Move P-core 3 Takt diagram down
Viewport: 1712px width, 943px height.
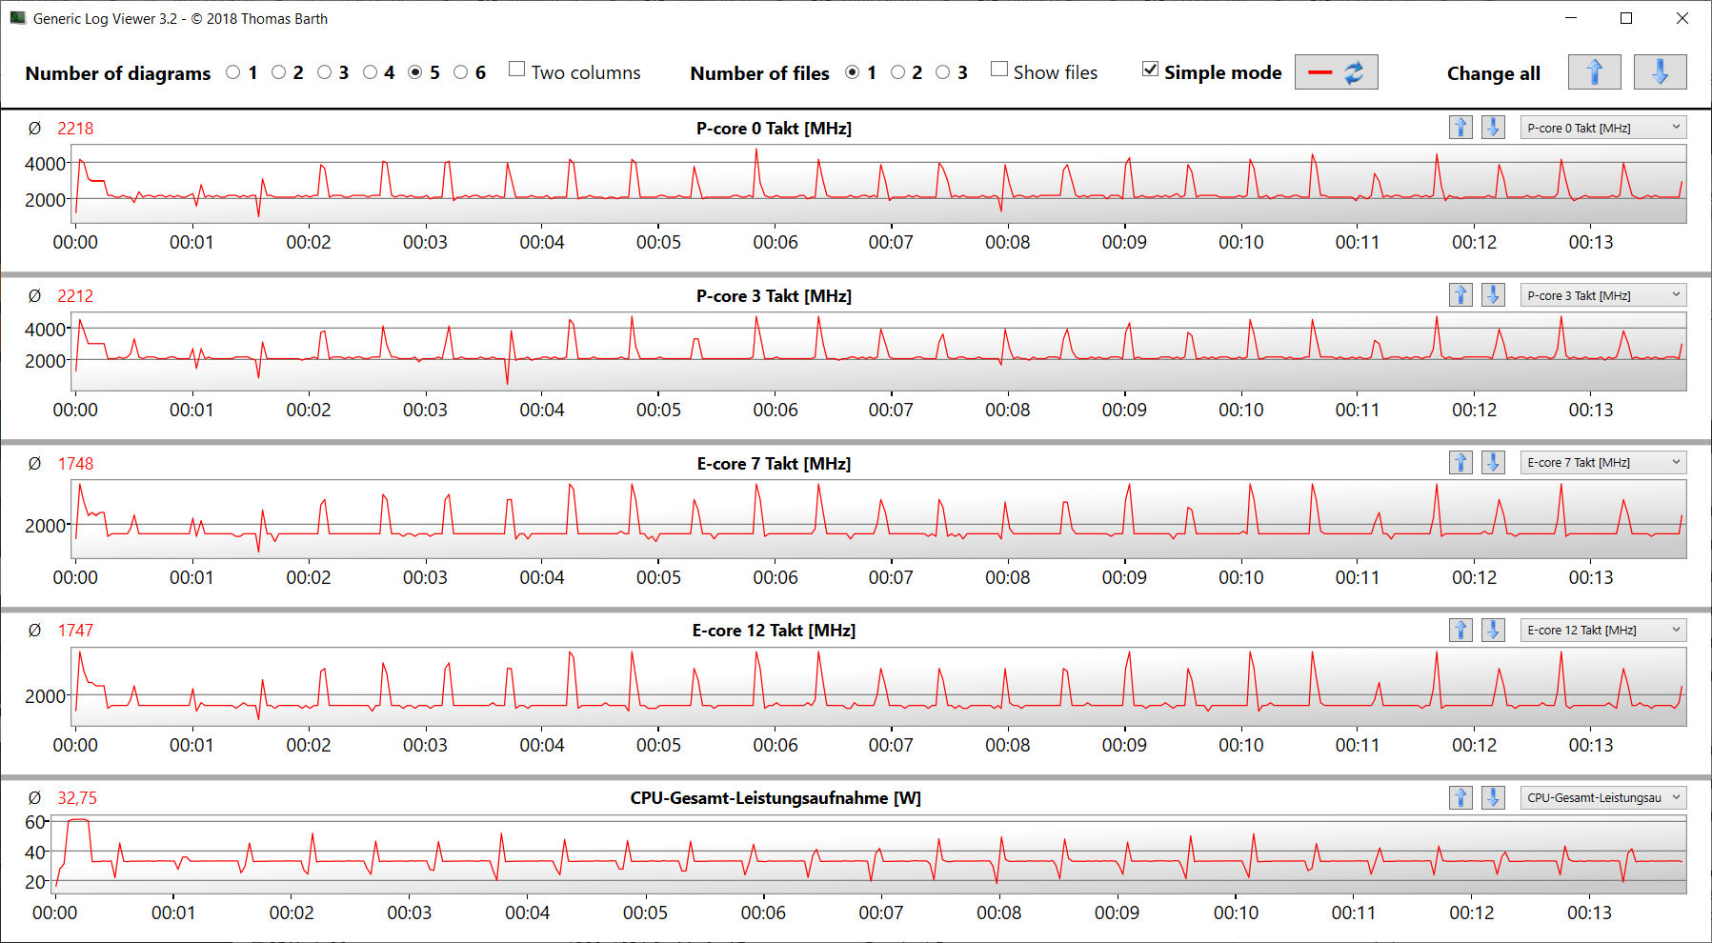click(x=1493, y=295)
